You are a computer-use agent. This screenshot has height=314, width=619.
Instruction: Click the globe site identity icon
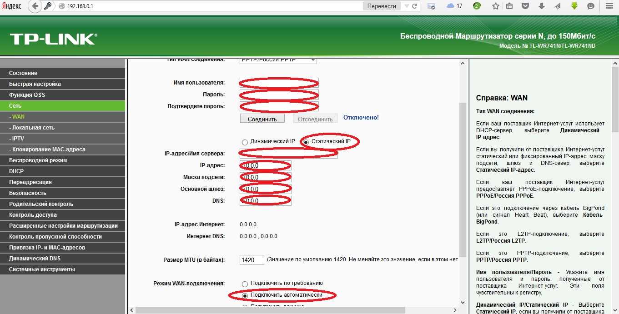point(61,6)
